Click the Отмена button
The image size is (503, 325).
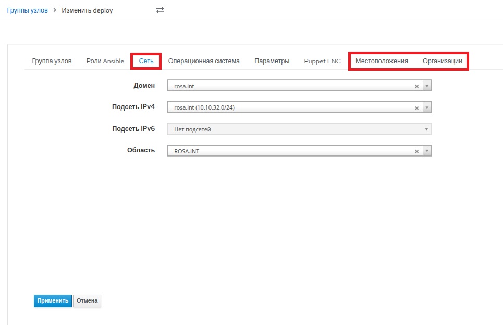pyautogui.click(x=87, y=301)
